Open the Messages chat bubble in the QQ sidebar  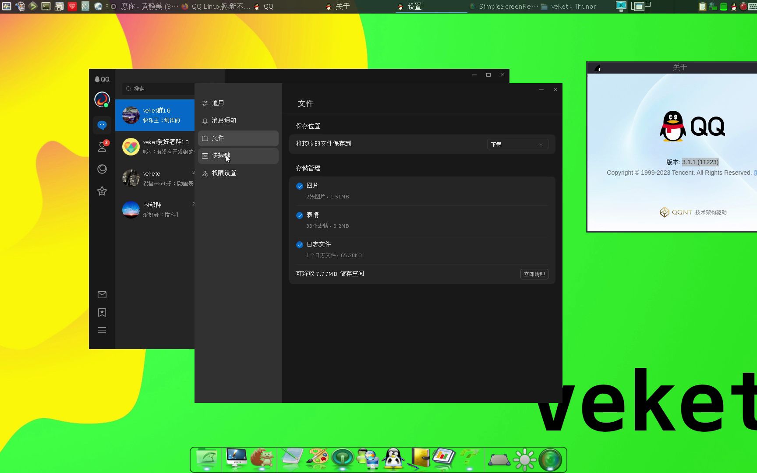102,125
